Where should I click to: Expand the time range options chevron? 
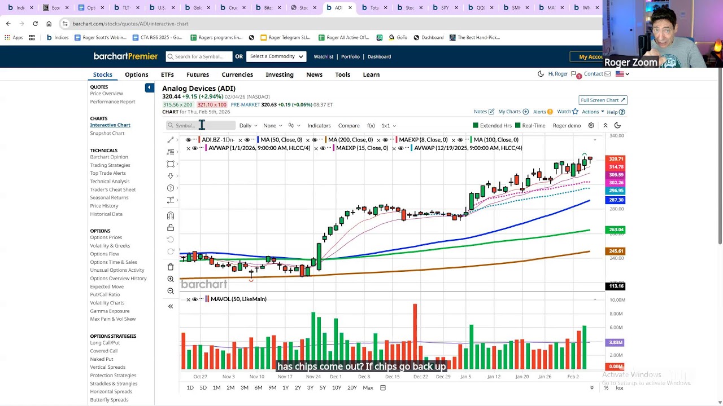(x=592, y=387)
